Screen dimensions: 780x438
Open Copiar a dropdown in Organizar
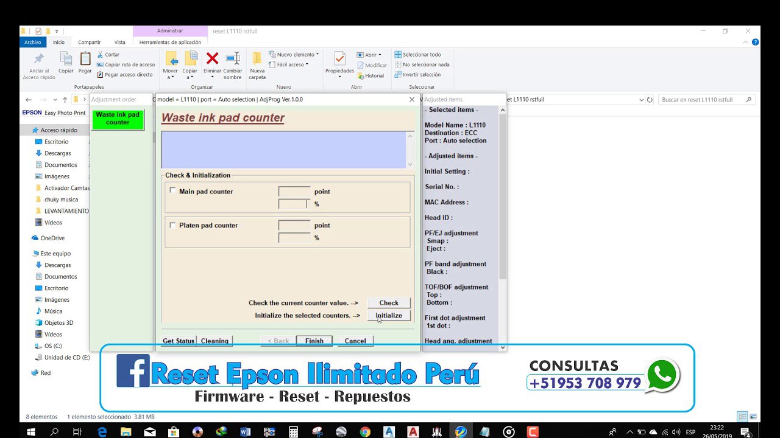tap(190, 74)
